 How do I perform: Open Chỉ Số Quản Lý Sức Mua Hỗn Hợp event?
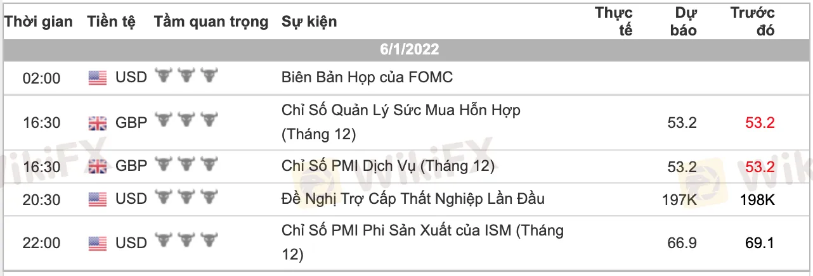(x=401, y=110)
